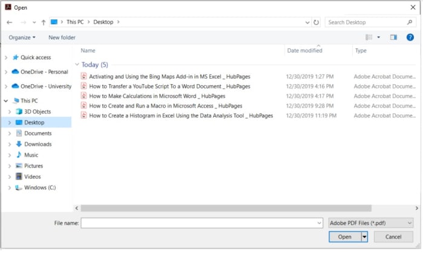Click date 12/30/2019 11:19 PM
Screen dimensions: 423x254
[x=311, y=116]
